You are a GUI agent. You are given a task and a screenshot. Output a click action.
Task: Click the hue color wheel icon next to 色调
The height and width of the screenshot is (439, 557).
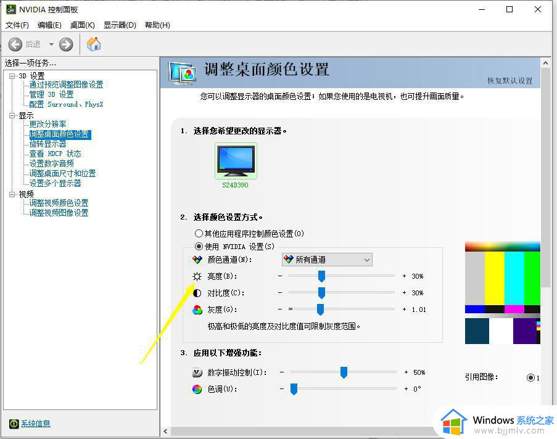pyautogui.click(x=197, y=389)
